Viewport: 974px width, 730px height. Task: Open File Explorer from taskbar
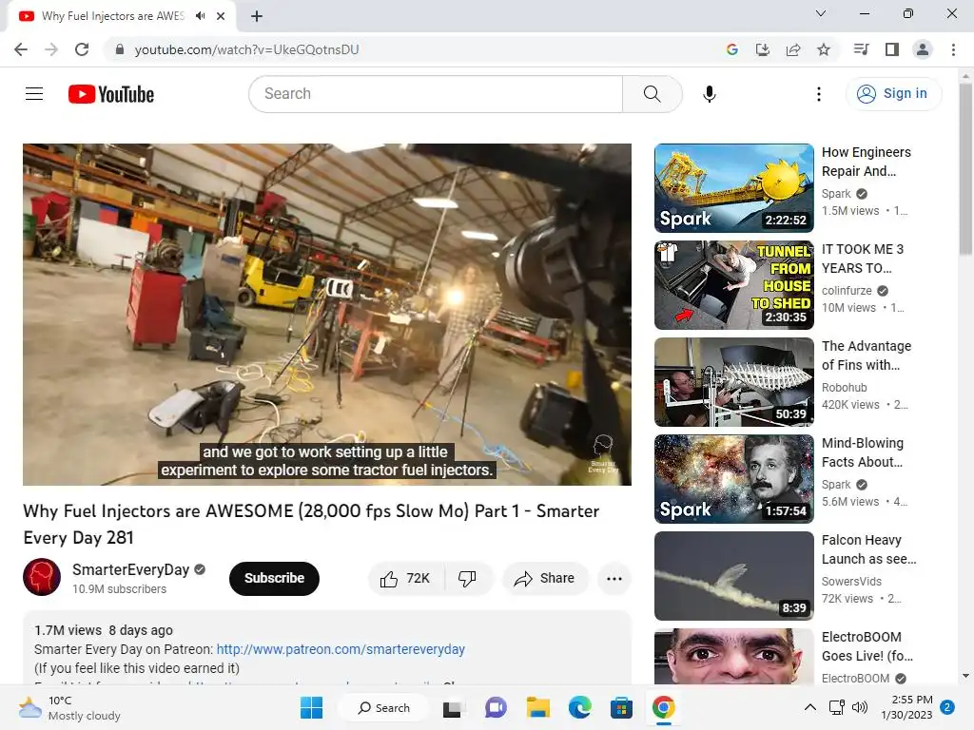(x=538, y=707)
